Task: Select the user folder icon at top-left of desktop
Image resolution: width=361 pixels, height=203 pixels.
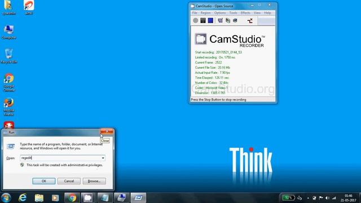Action: point(9,7)
